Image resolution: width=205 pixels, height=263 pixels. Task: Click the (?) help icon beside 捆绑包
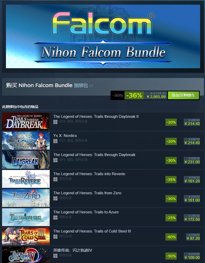[91, 86]
